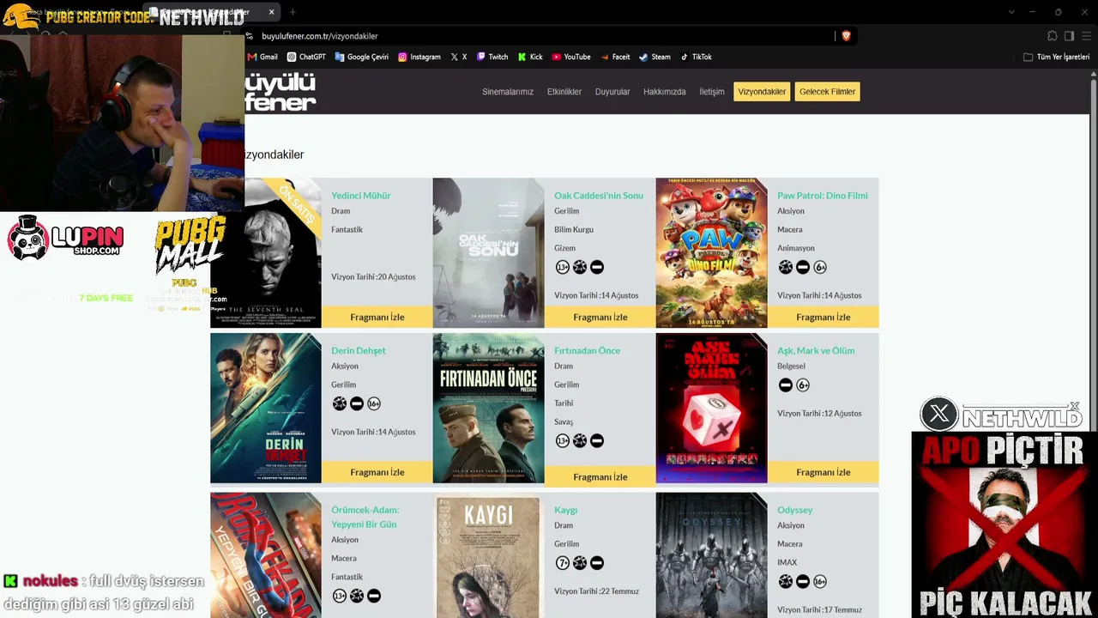The image size is (1098, 618).
Task: Open the Faceit bookmark
Action: (x=615, y=57)
